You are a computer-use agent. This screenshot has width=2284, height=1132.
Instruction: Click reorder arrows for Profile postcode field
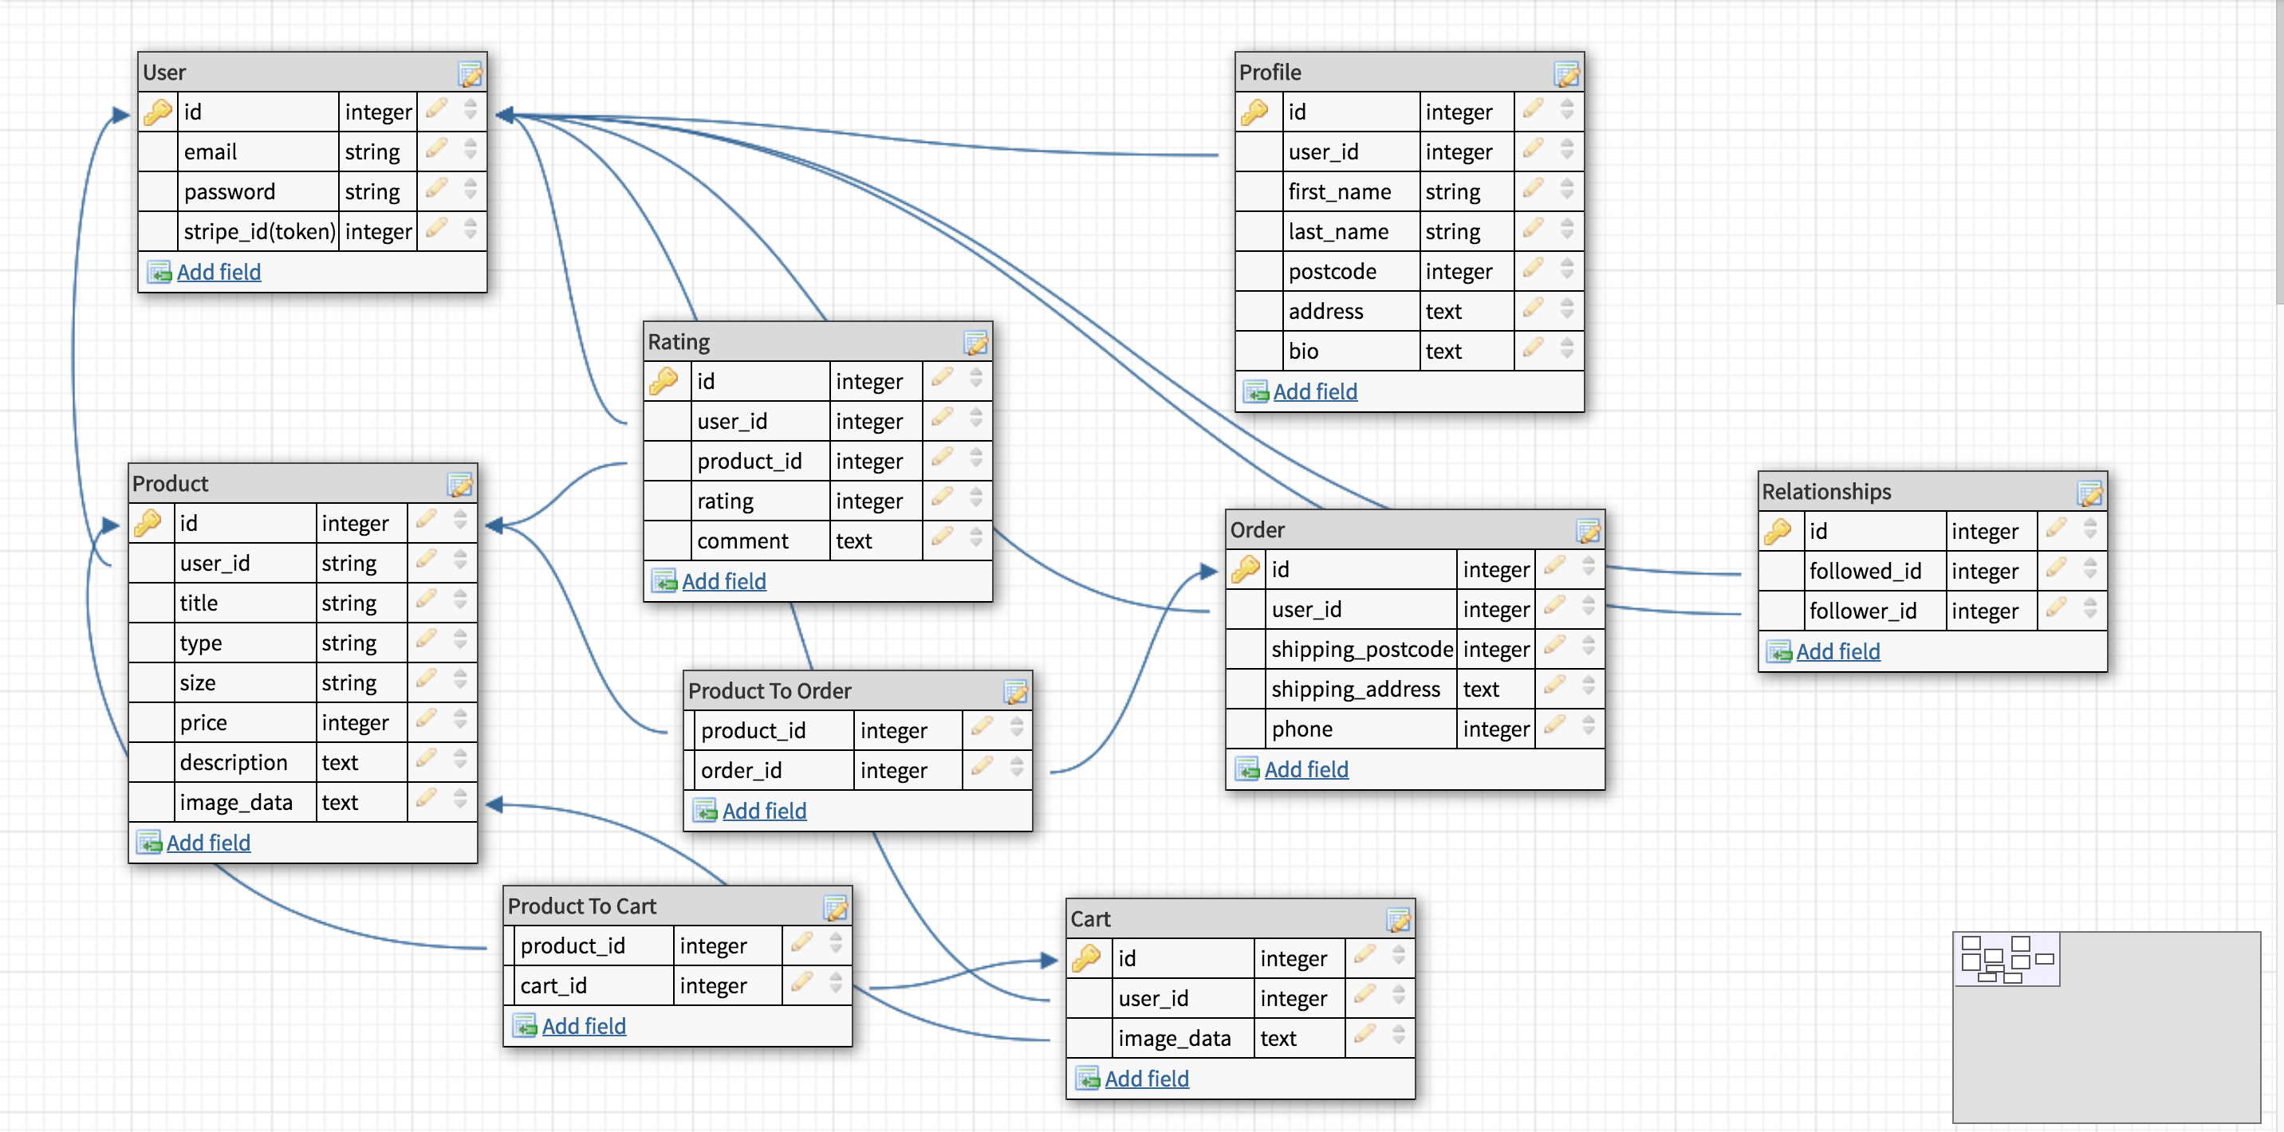1567,269
